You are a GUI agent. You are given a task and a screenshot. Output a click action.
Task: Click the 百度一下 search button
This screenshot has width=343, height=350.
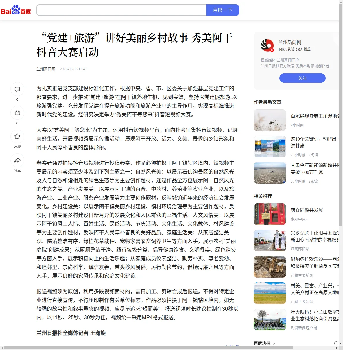[223, 10]
